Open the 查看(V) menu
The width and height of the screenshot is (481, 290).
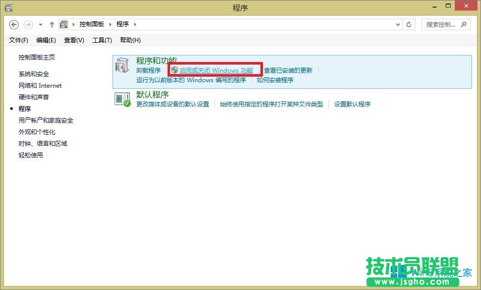point(74,40)
